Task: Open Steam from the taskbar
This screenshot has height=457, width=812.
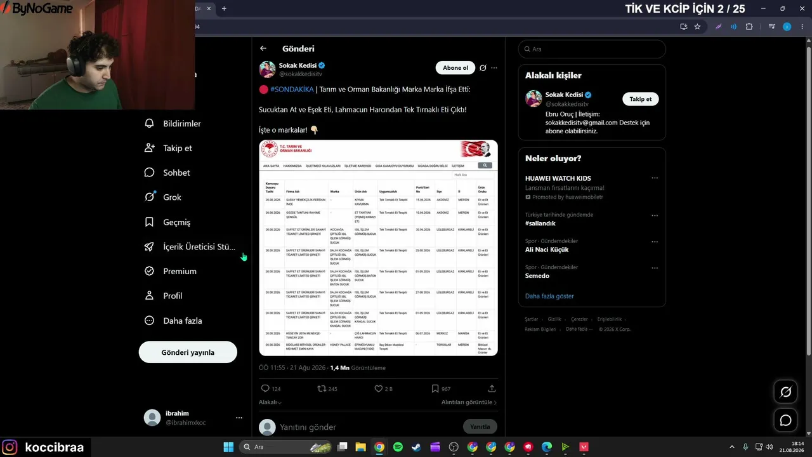Action: click(416, 447)
